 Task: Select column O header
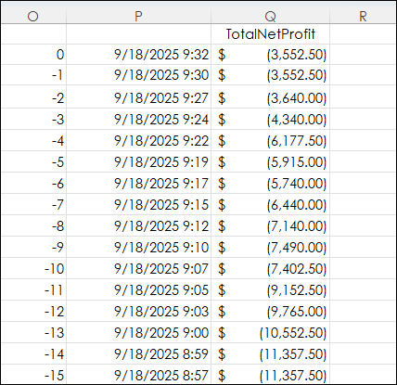pos(33,16)
